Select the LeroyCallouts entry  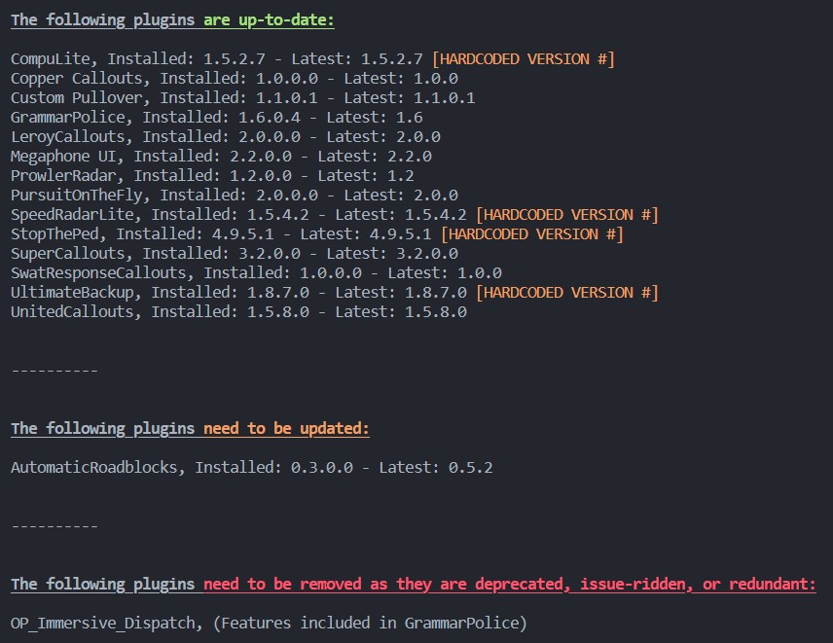pyautogui.click(x=225, y=137)
